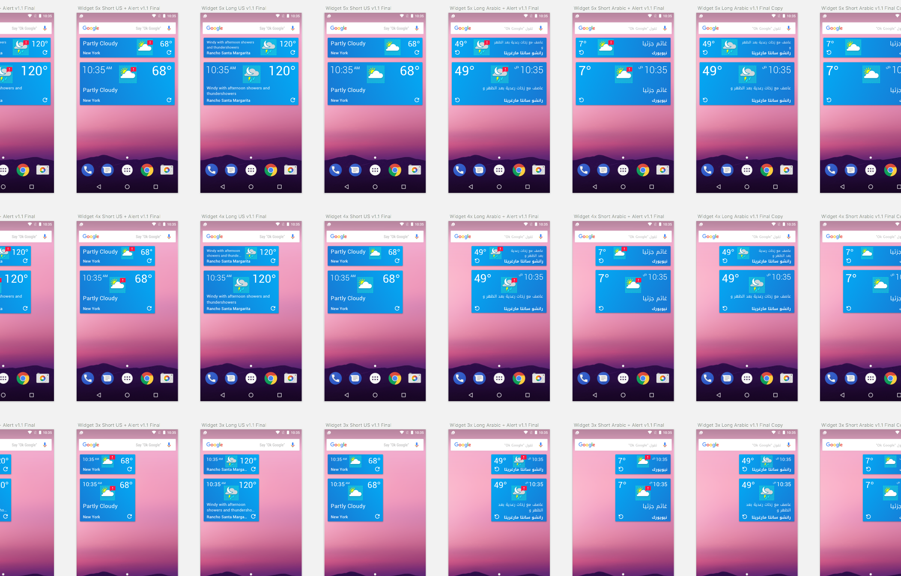Click microphone icon in Widget 5x Long US search bar
901x576 pixels.
pos(293,28)
